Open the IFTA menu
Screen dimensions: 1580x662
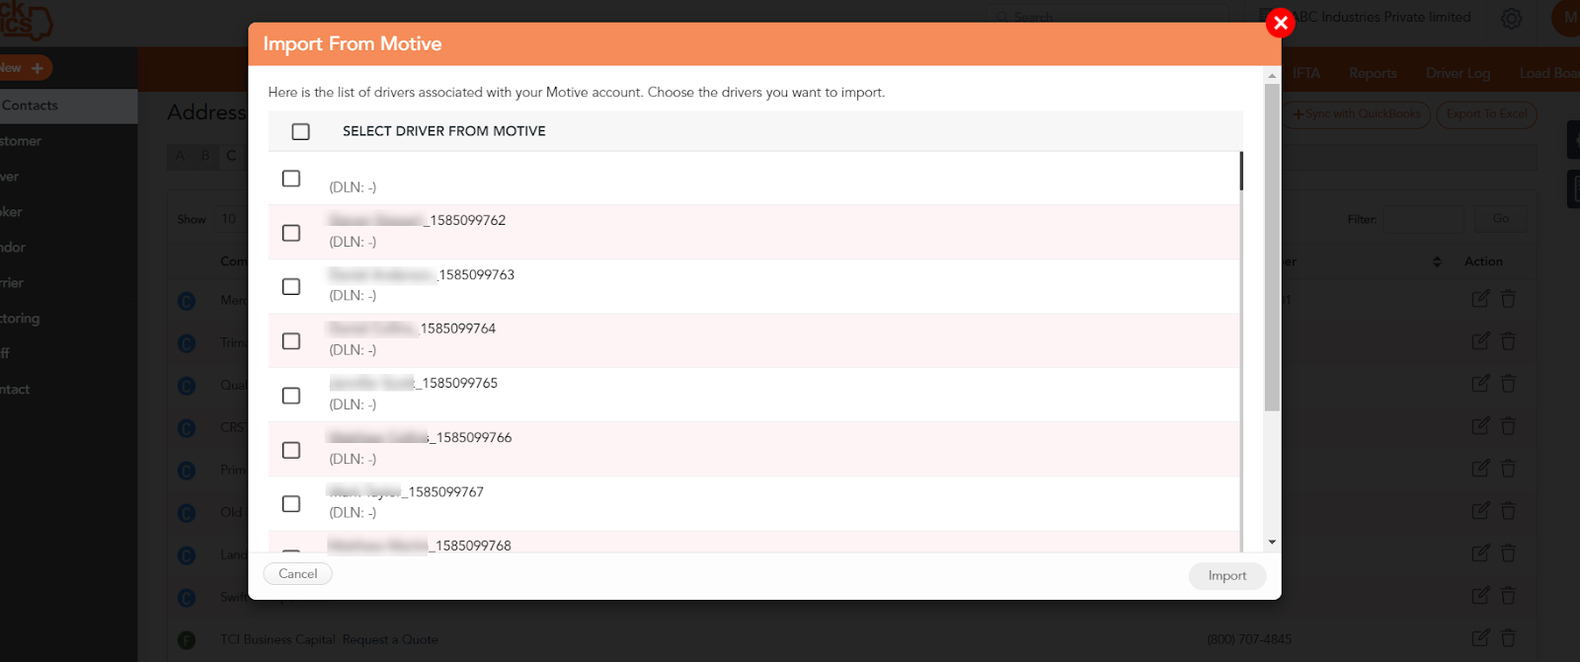click(1305, 73)
